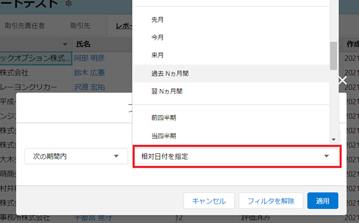This screenshot has height=223, width=359.
Task: Open column menu arrow left of 氏名
Action: (65, 44)
